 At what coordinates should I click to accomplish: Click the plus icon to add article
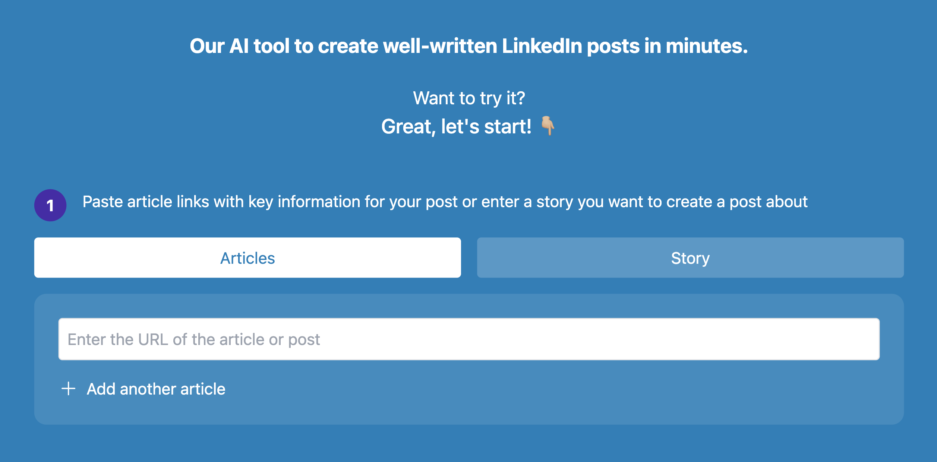click(x=69, y=389)
